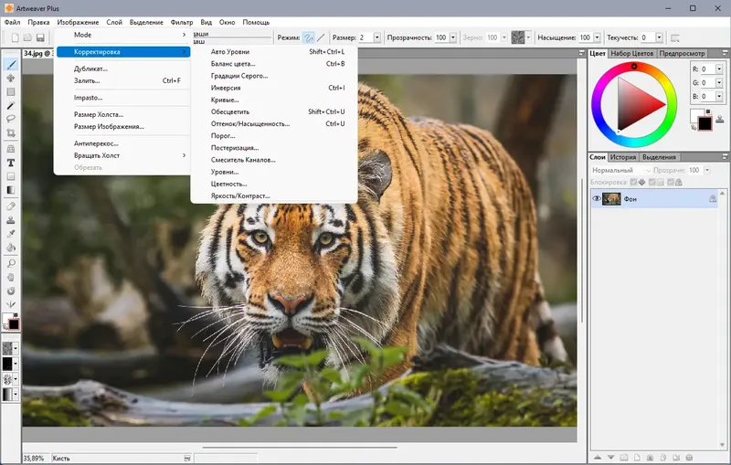
Task: Click Размер Изображения menu entry
Action: pos(109,126)
